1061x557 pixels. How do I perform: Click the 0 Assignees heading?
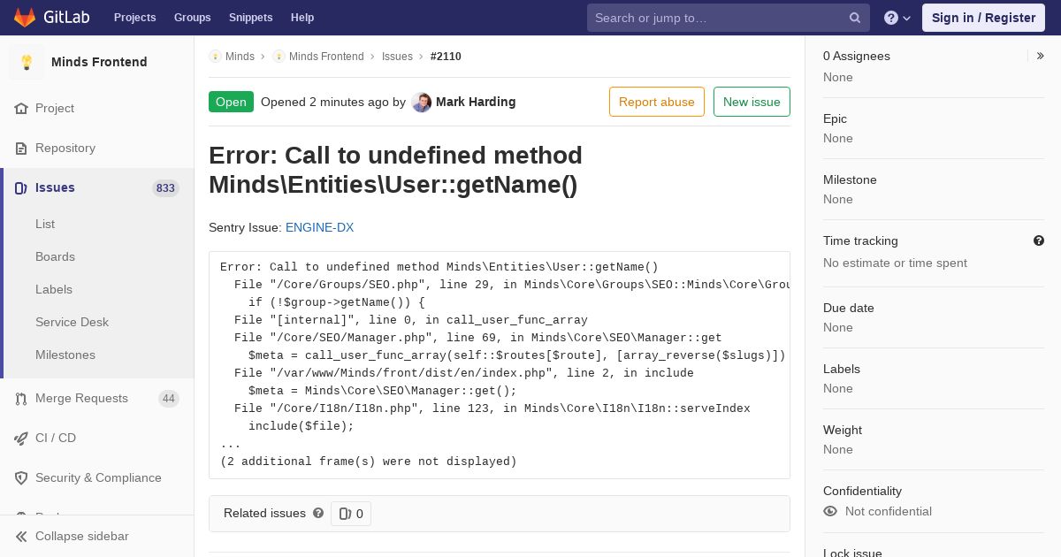coord(857,56)
